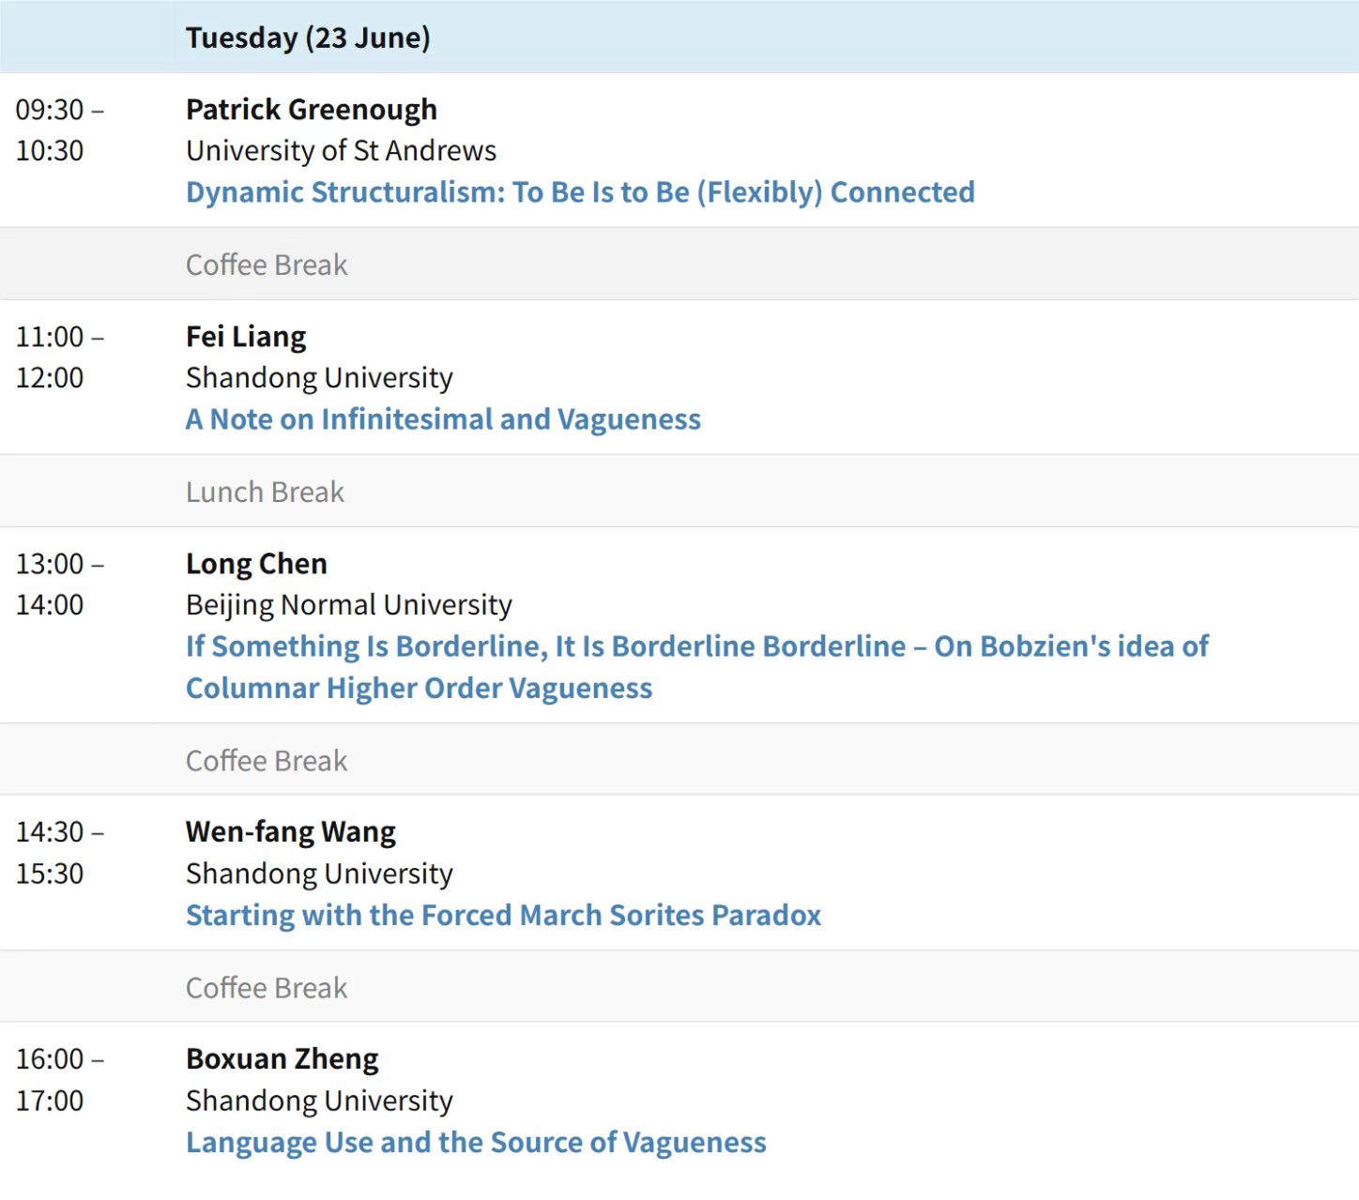Image resolution: width=1359 pixels, height=1200 pixels.
Task: Open Language Use and the Source of Vagueness
Action: (x=476, y=1142)
